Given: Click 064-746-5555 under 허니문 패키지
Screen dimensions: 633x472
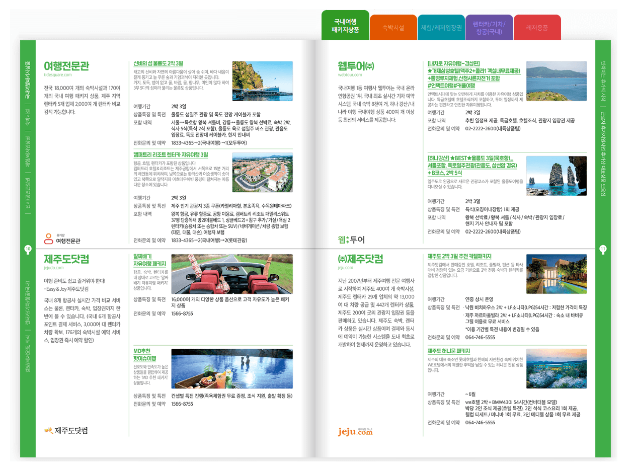Looking at the screenshot, I should [480, 423].
